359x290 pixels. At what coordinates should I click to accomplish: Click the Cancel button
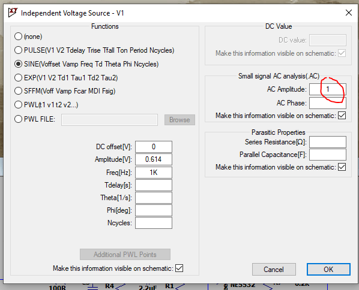pos(274,270)
